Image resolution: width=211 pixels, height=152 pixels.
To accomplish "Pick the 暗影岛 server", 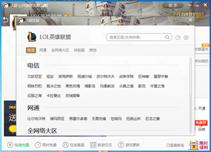I will click(x=90, y=86).
